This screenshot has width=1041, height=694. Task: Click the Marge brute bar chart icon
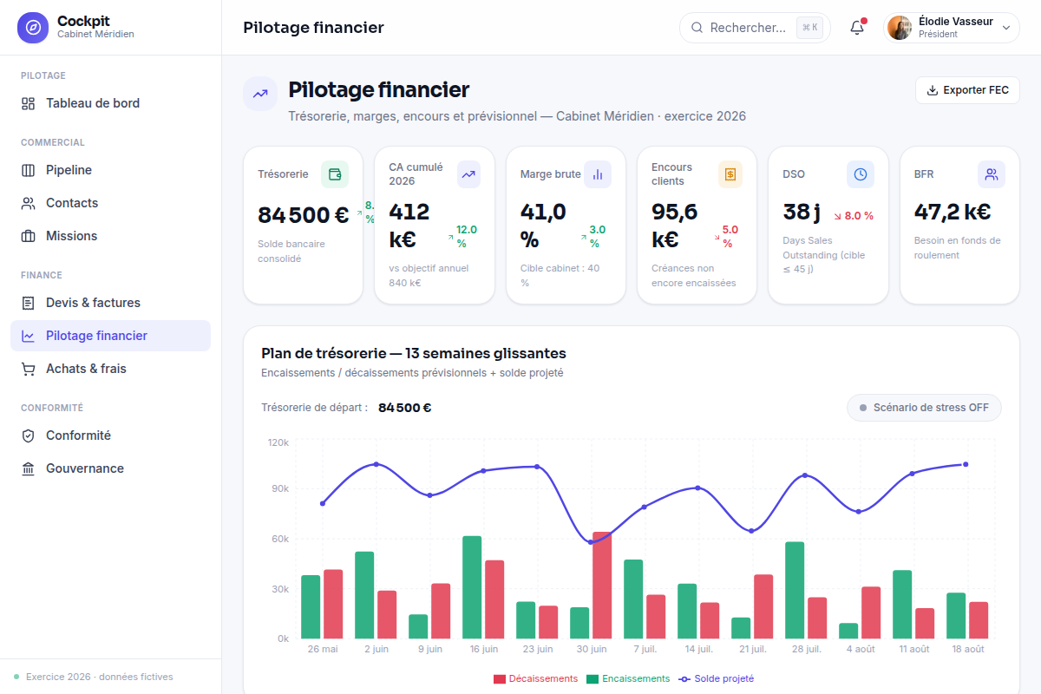click(x=598, y=174)
